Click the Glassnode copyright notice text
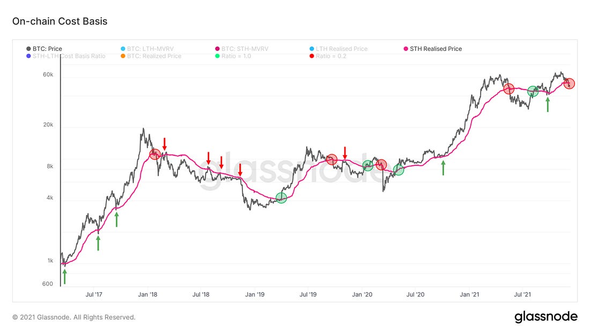This screenshot has height=332, width=590. click(74, 317)
